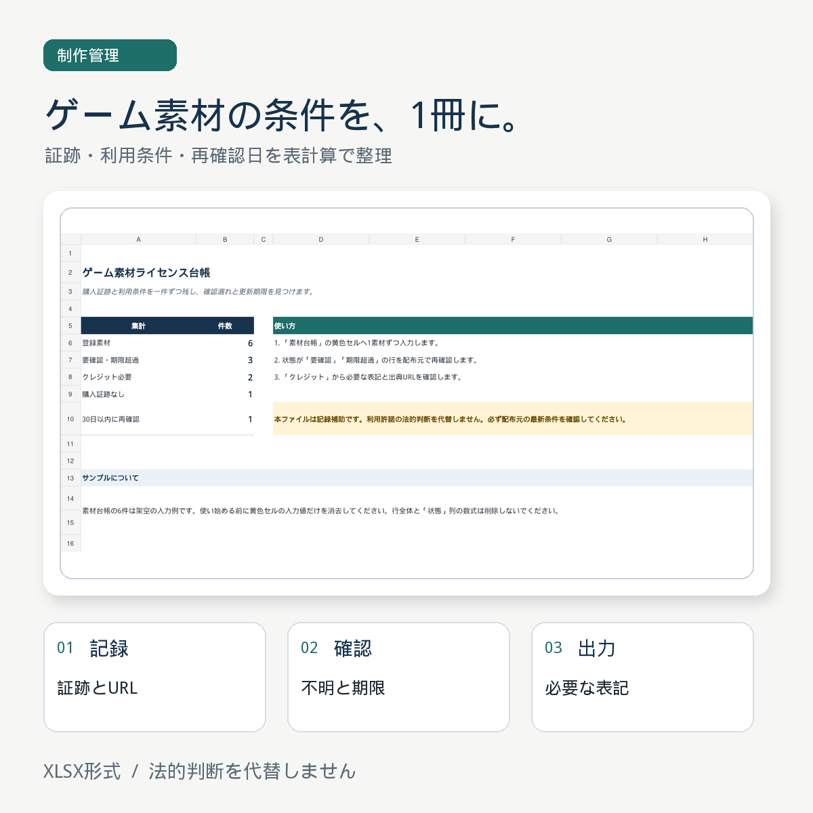Select column B header

pos(225,239)
